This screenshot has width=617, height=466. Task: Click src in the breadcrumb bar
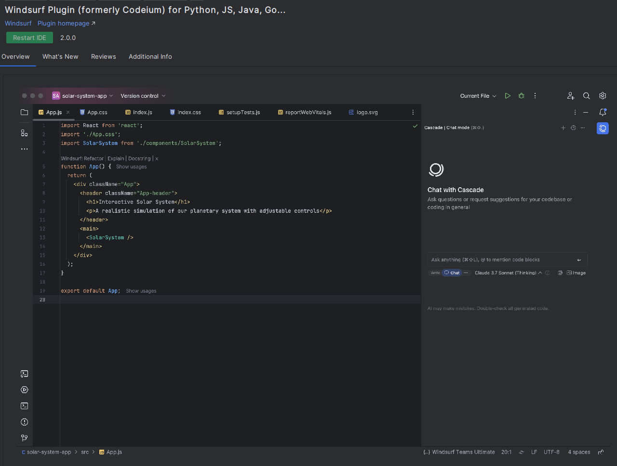[85, 453]
